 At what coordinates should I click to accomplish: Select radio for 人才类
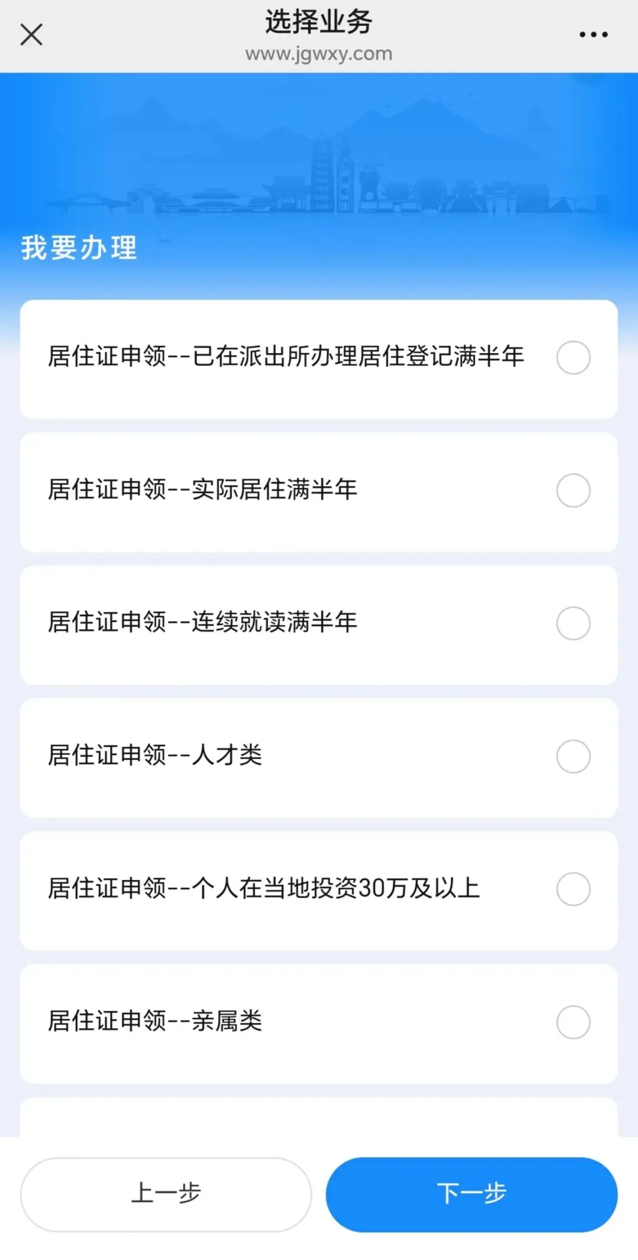(x=573, y=756)
